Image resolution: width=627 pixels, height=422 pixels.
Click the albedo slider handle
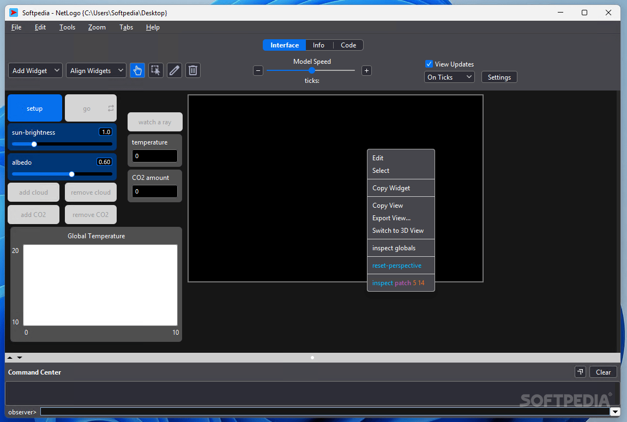(71, 174)
